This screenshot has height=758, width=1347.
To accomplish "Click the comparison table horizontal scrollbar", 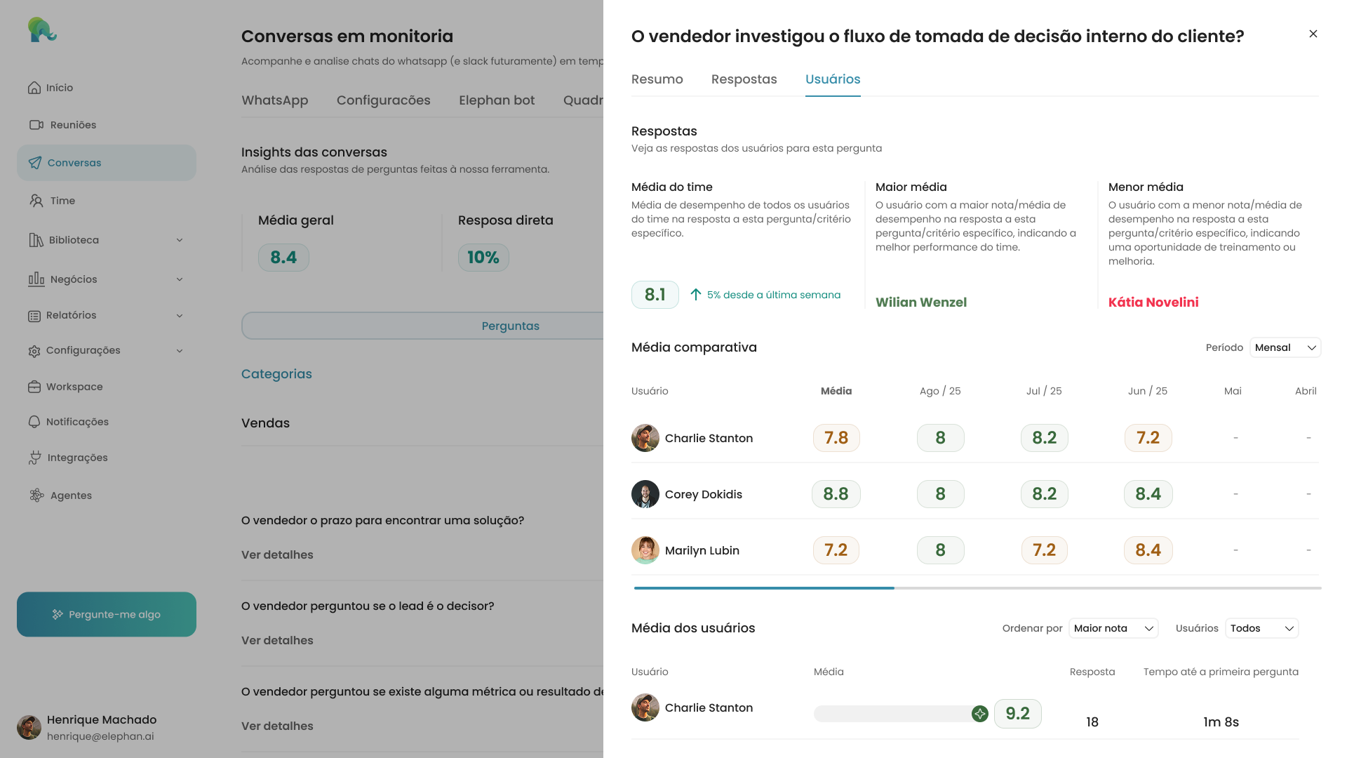I will click(764, 588).
